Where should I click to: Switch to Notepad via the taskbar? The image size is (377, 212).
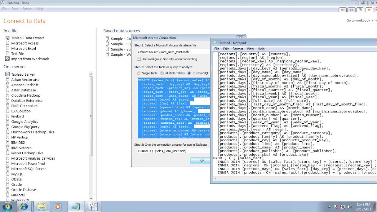point(75,207)
